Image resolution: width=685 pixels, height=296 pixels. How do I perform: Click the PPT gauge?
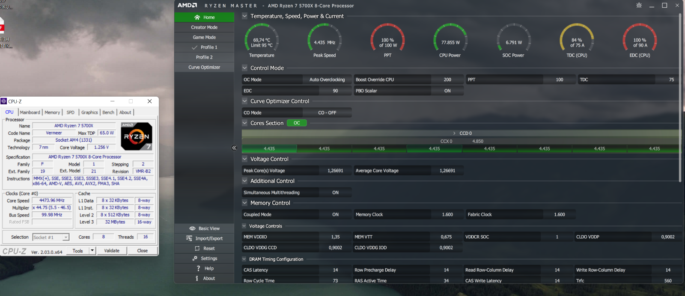point(387,40)
